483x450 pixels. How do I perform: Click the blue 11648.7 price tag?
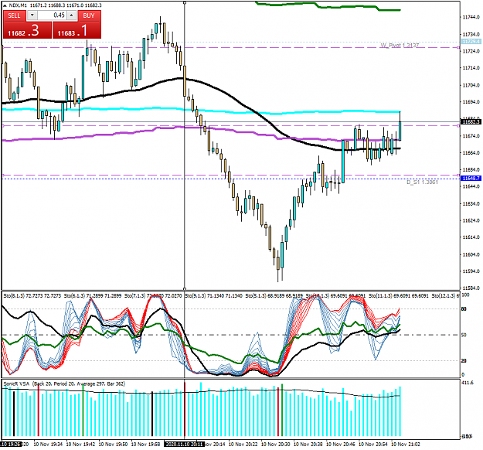(x=471, y=178)
